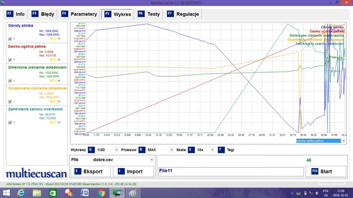Open Microsoft Word from the taskbar
Viewport: 353px width, 198px height.
pyautogui.click(x=85, y=193)
